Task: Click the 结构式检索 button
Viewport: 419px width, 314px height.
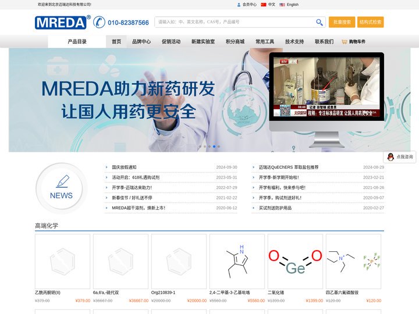Action: [370, 22]
